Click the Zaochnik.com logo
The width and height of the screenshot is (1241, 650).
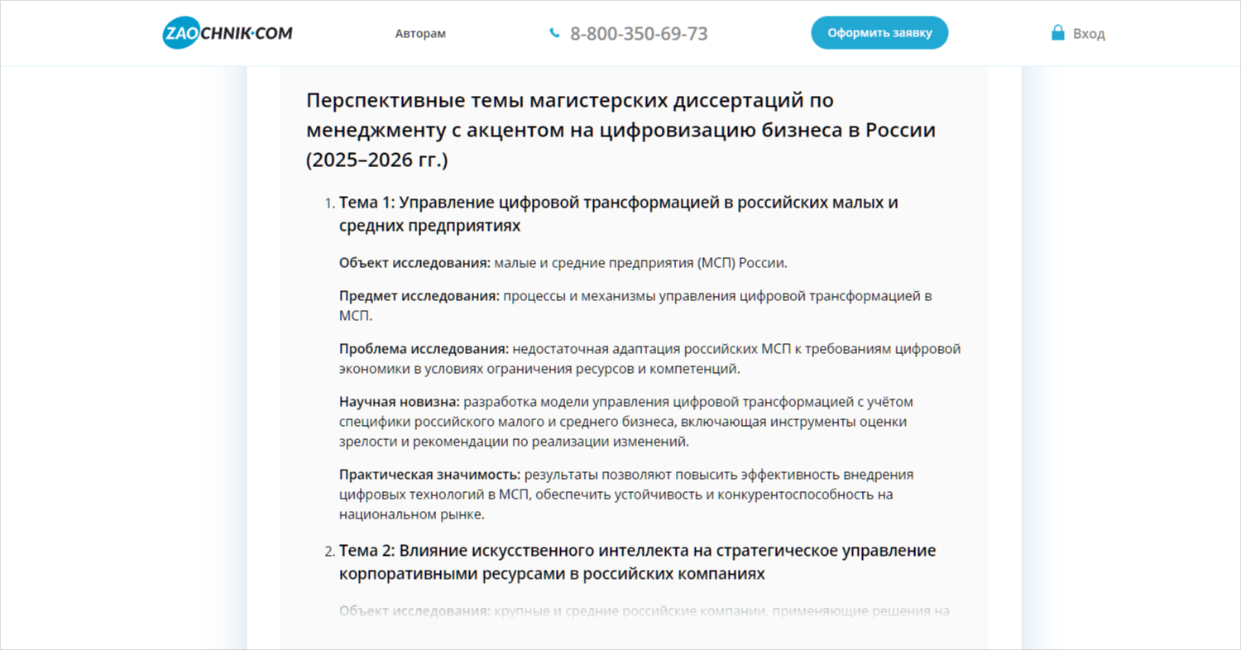pos(228,33)
